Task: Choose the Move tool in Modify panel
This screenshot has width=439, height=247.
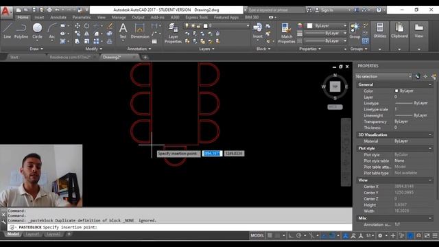Action: (x=78, y=26)
